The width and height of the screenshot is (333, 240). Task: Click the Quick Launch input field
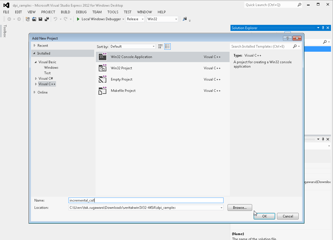pyautogui.click(x=271, y=5)
